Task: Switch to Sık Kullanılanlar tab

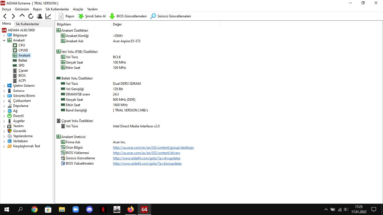Action: coord(27,24)
